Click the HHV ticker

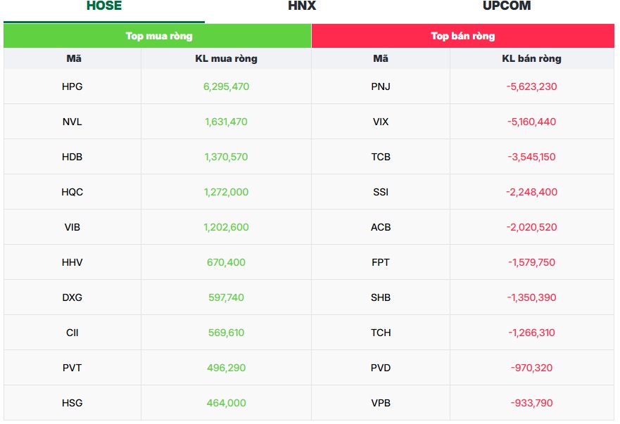72,262
